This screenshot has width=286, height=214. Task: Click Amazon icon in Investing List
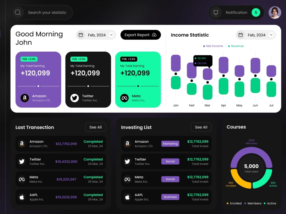pyautogui.click(x=127, y=144)
